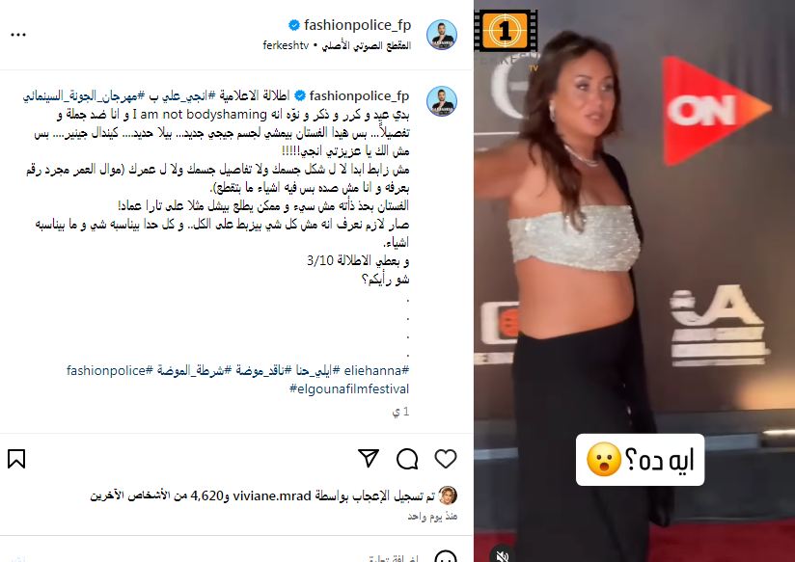Open viviane.mrad small avatar beside likes
795x562 pixels.
pos(449,495)
